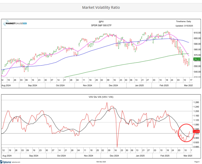Click the Market Volatility Ratio heading
Image resolution: width=202 pixels, height=164 pixels.
[x=101, y=7]
